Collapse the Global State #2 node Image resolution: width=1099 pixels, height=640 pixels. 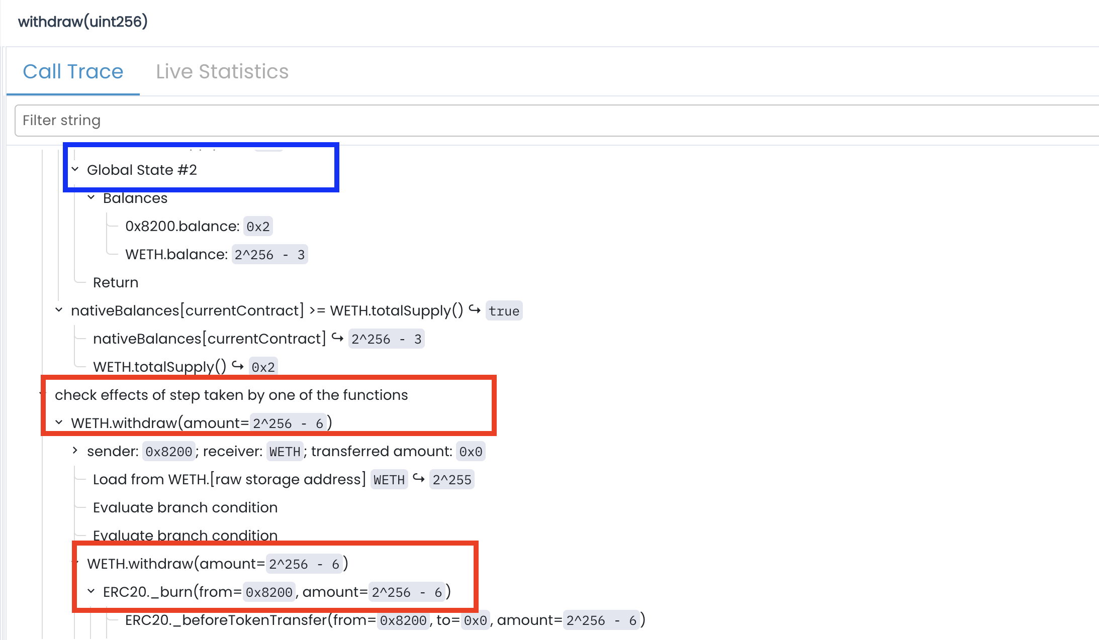75,170
